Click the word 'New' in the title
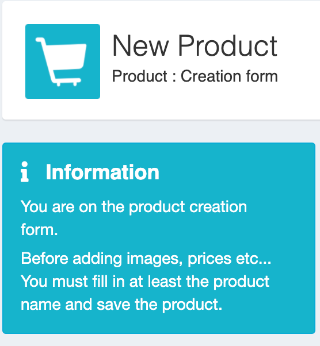The height and width of the screenshot is (346, 320). tap(141, 46)
